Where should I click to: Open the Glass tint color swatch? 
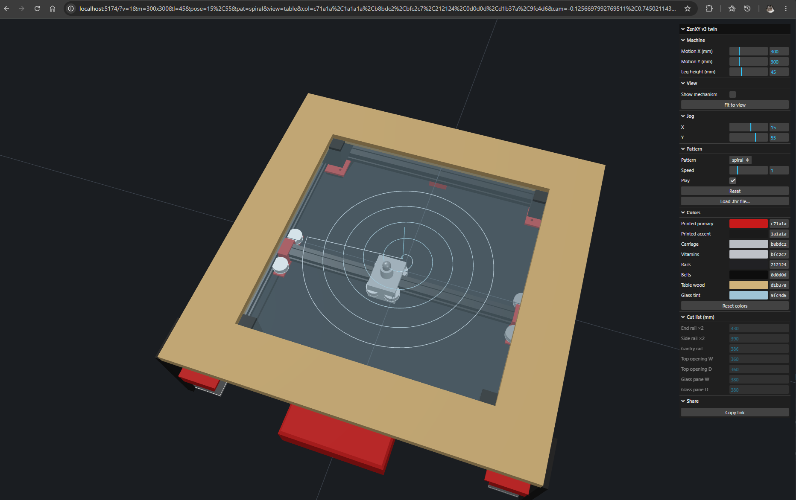(748, 295)
